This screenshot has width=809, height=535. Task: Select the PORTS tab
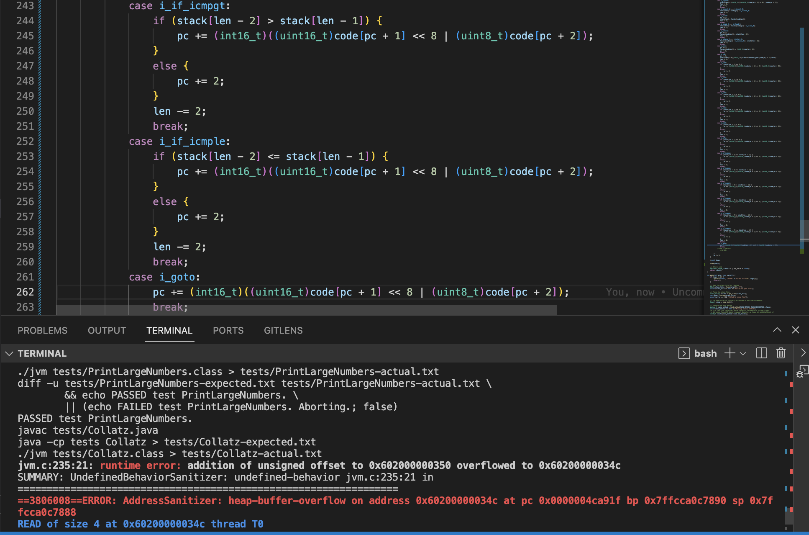point(228,331)
